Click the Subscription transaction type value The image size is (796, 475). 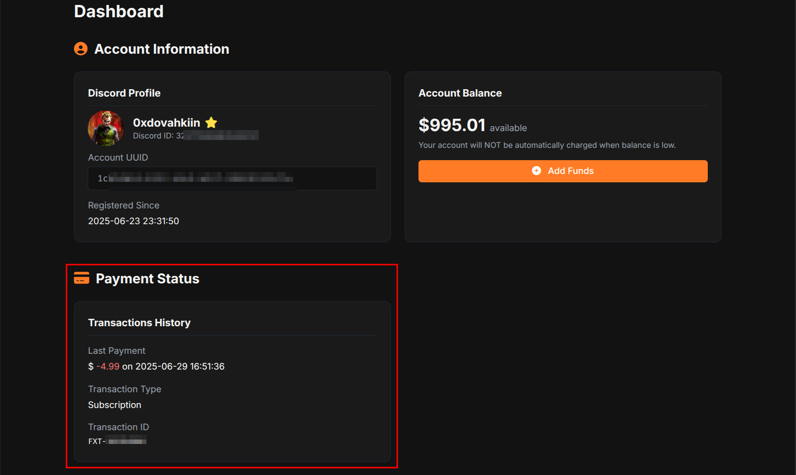coord(114,405)
